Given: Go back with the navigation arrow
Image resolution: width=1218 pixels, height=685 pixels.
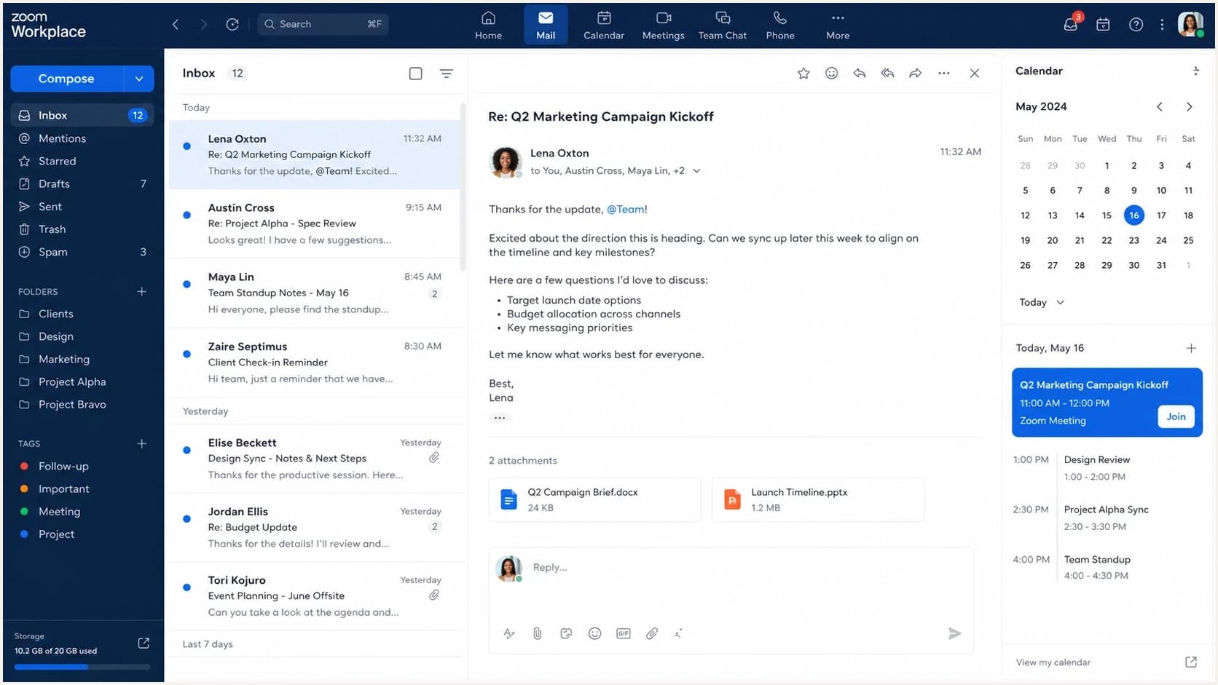Looking at the screenshot, I should point(176,24).
